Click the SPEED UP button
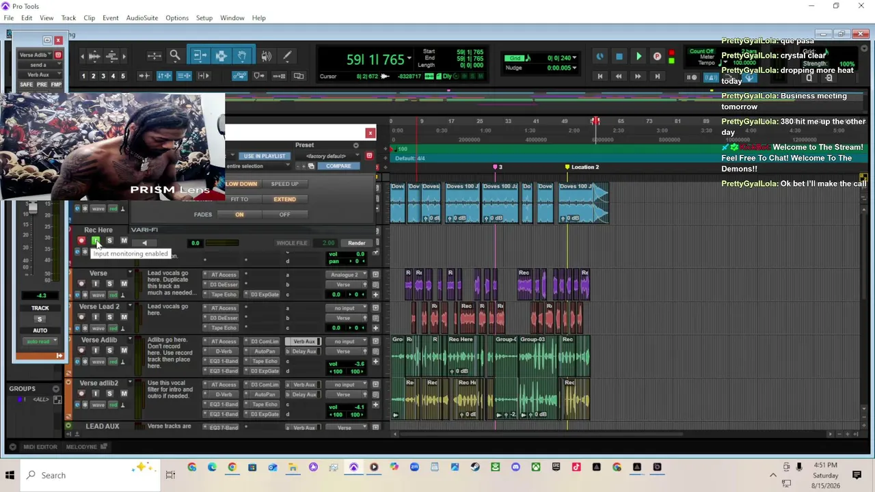 (284, 184)
